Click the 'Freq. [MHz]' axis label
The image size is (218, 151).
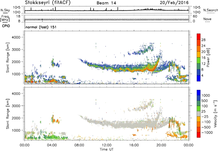click(5, 19)
